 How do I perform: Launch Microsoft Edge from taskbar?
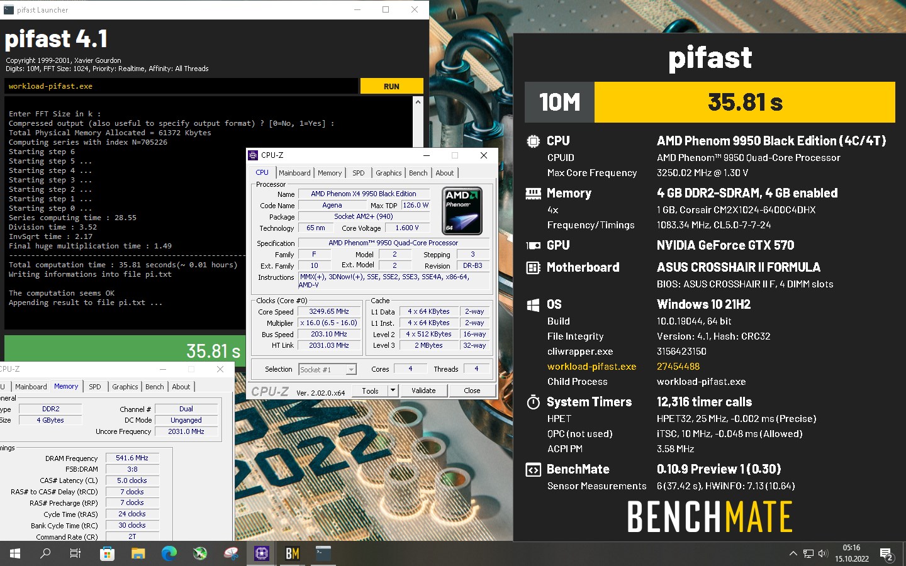(x=169, y=553)
